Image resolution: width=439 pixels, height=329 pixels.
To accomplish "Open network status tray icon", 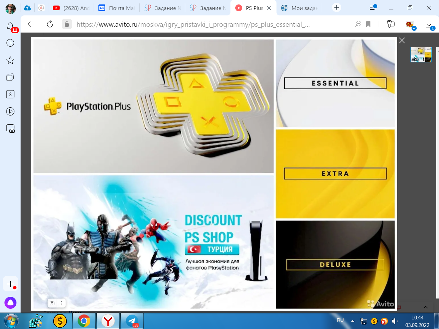I will pos(364,321).
